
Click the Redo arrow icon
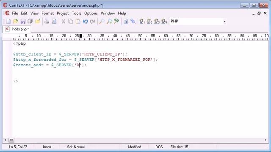pyautogui.click(x=93, y=21)
